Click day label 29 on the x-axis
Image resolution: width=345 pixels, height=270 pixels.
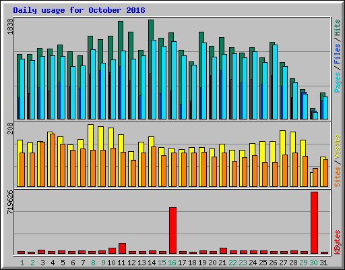(x=303, y=263)
